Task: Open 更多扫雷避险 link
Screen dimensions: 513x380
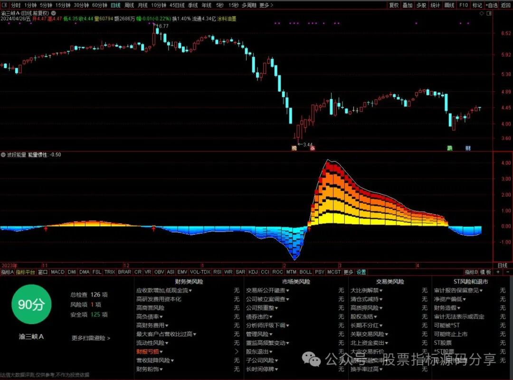Action: (x=91, y=338)
